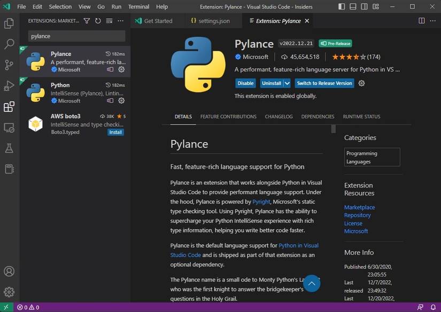Open the Pyright link in description
Screen dimensions: 441x312
[261, 201]
